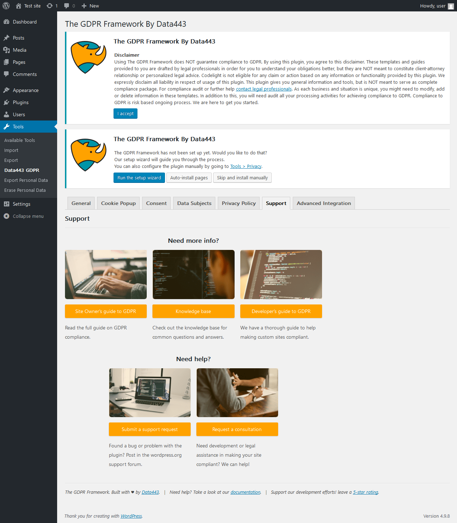Click the support request laptop desk photo
The width and height of the screenshot is (457, 523).
150,393
